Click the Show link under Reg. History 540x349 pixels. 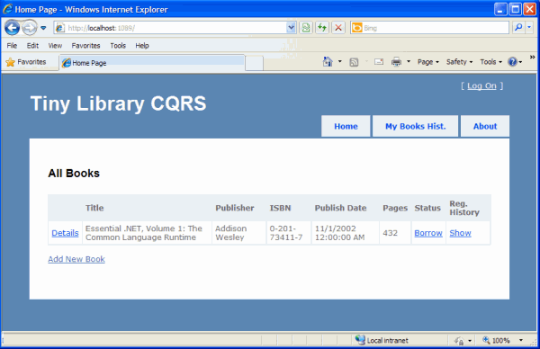click(460, 233)
